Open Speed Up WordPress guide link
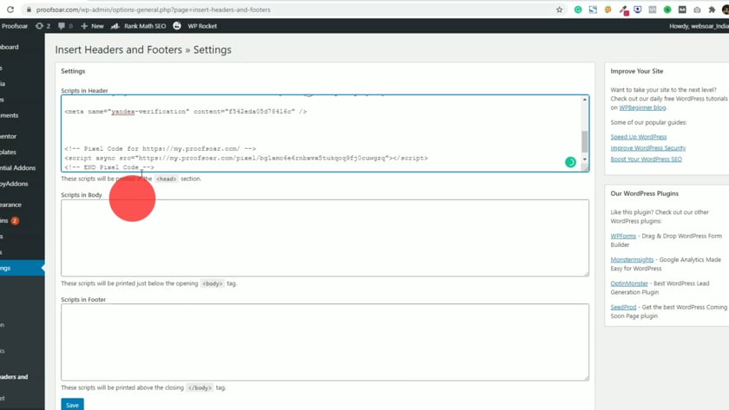This screenshot has width=729, height=410. click(x=639, y=137)
